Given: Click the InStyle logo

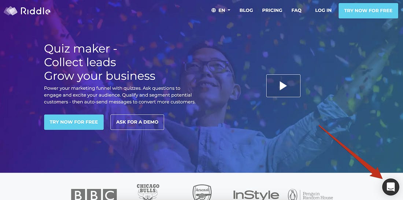Looking at the screenshot, I should coord(256,195).
